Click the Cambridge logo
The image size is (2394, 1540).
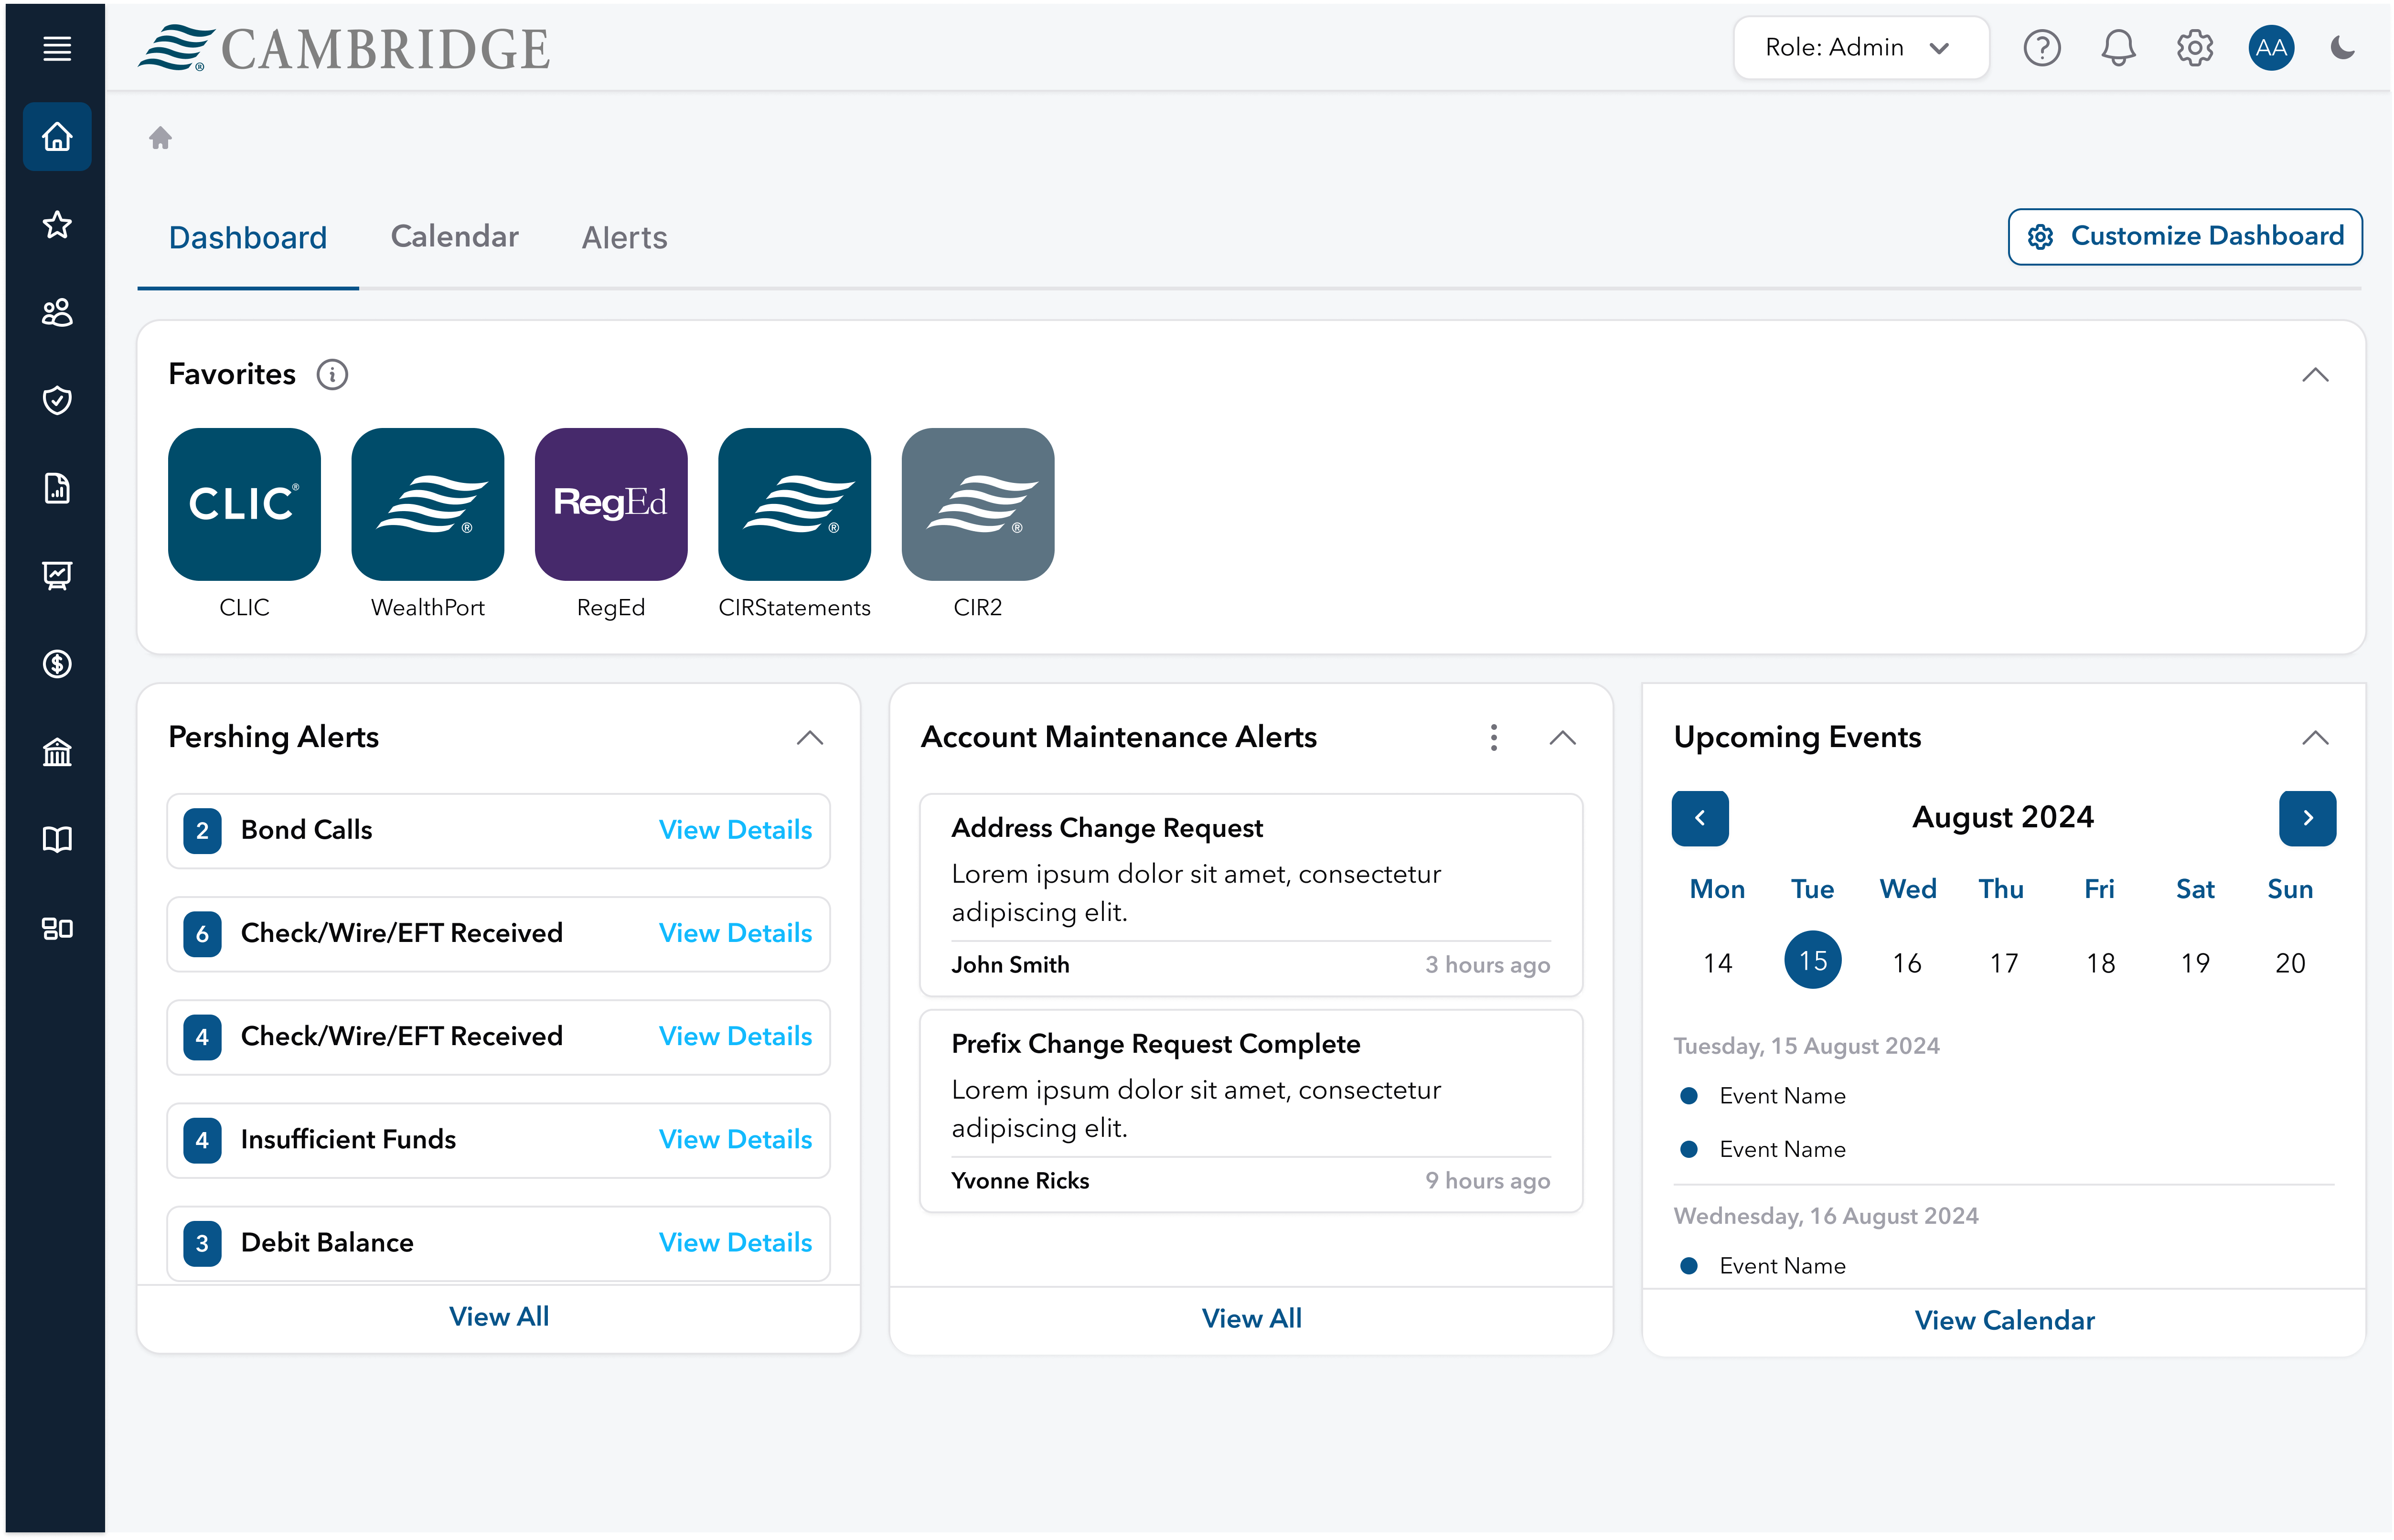tap(344, 48)
